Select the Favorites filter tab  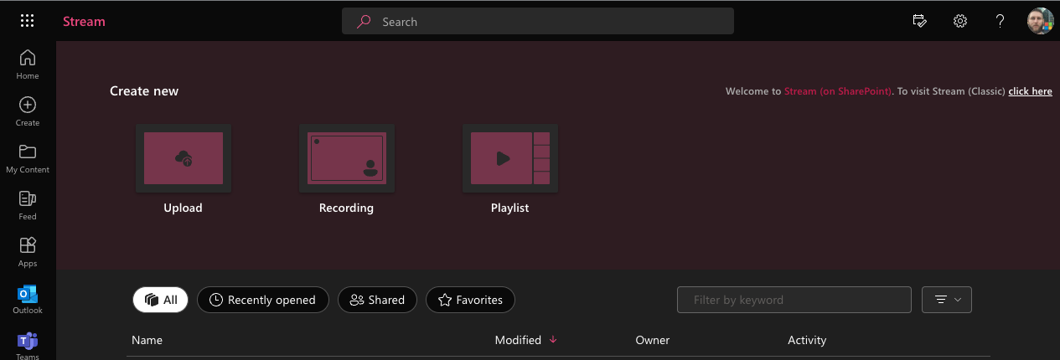click(470, 300)
